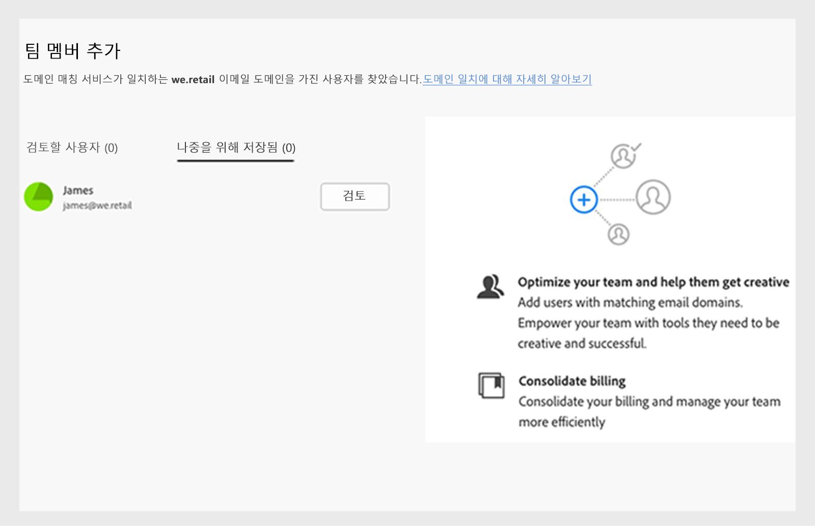This screenshot has height=526, width=815.
Task: Click the large user silhouette icon
Action: (653, 197)
